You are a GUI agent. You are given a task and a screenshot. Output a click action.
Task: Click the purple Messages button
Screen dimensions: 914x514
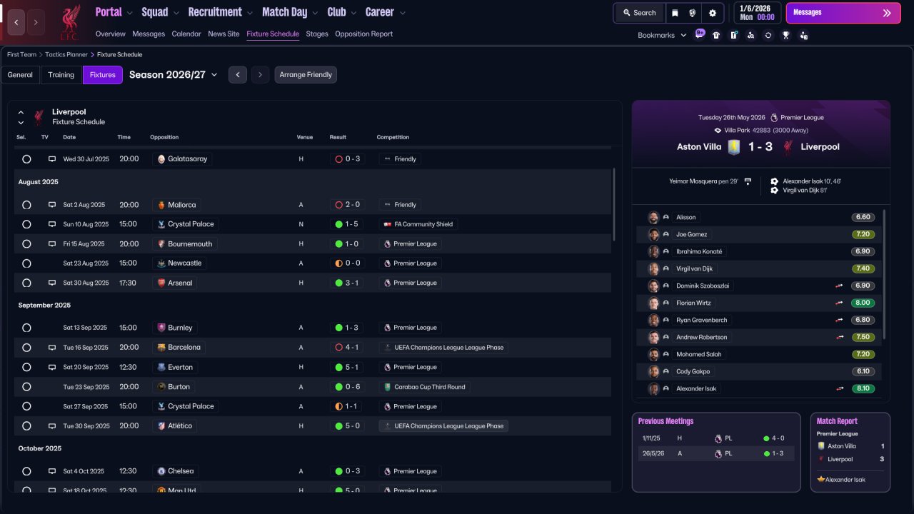click(843, 13)
